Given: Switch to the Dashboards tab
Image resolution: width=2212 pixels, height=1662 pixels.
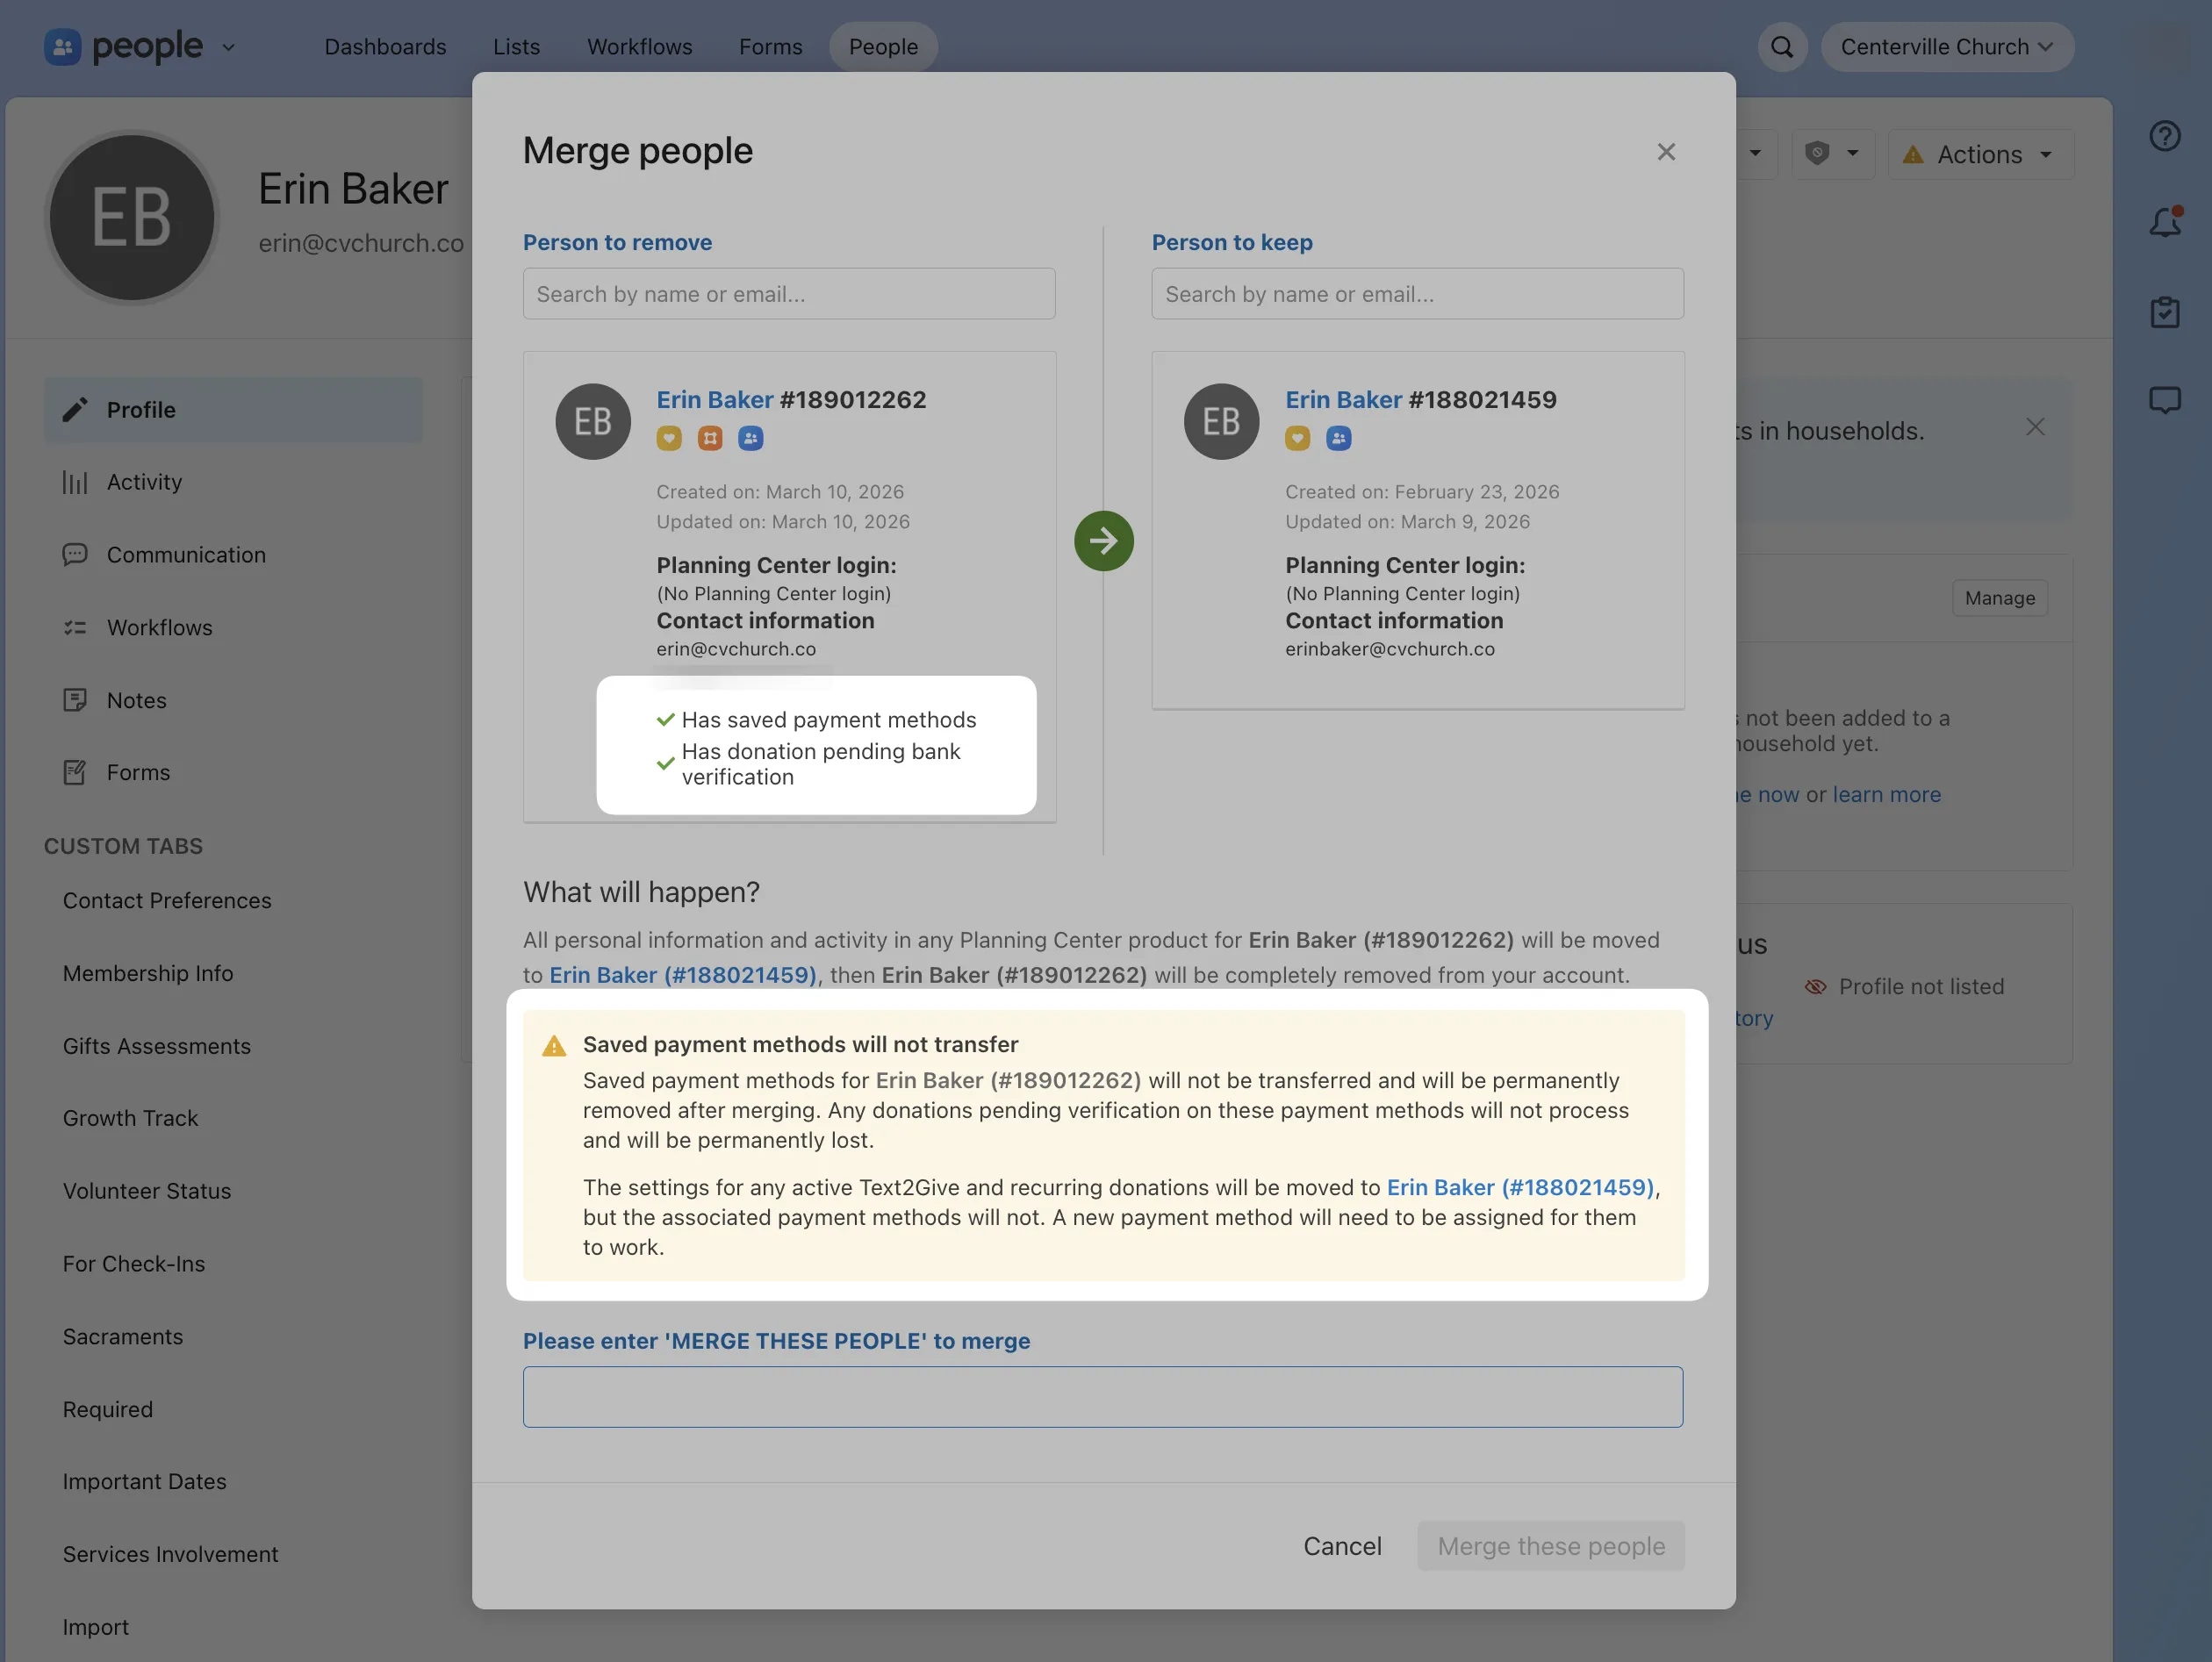Looking at the screenshot, I should point(385,46).
